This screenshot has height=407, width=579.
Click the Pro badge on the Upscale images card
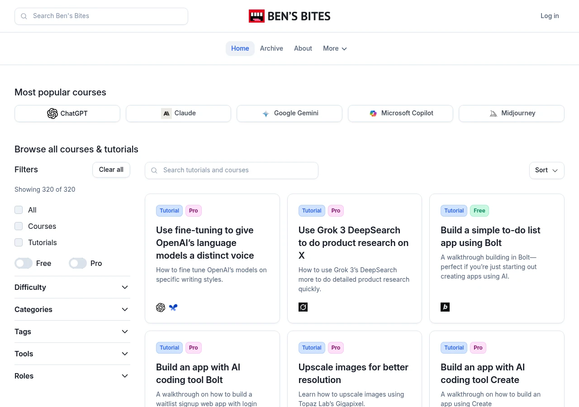click(336, 348)
